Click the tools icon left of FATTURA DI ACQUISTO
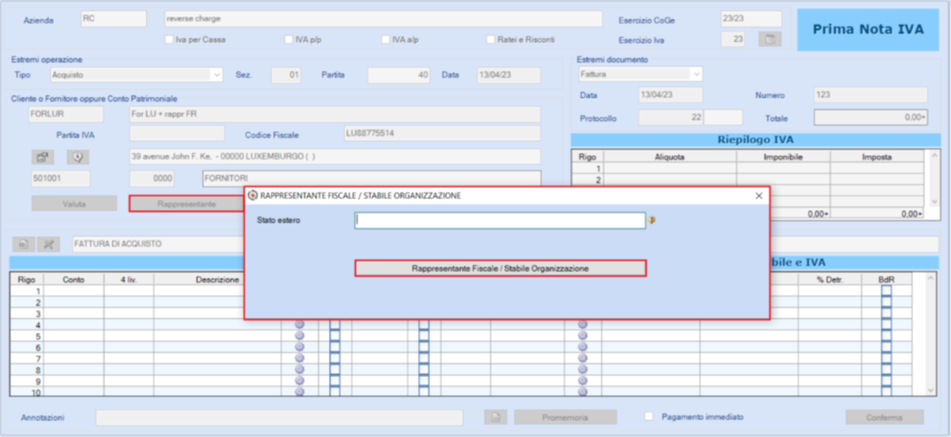 coord(49,244)
